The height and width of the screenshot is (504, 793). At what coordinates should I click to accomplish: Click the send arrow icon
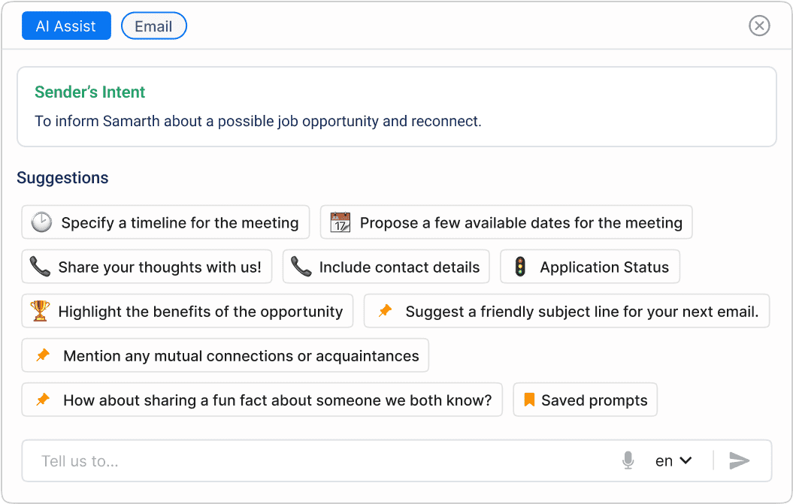740,460
